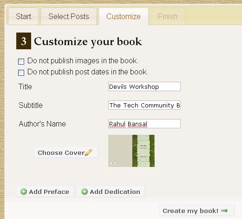Click the 'Customize your book' heading
242x219 pixels.
(x=88, y=41)
